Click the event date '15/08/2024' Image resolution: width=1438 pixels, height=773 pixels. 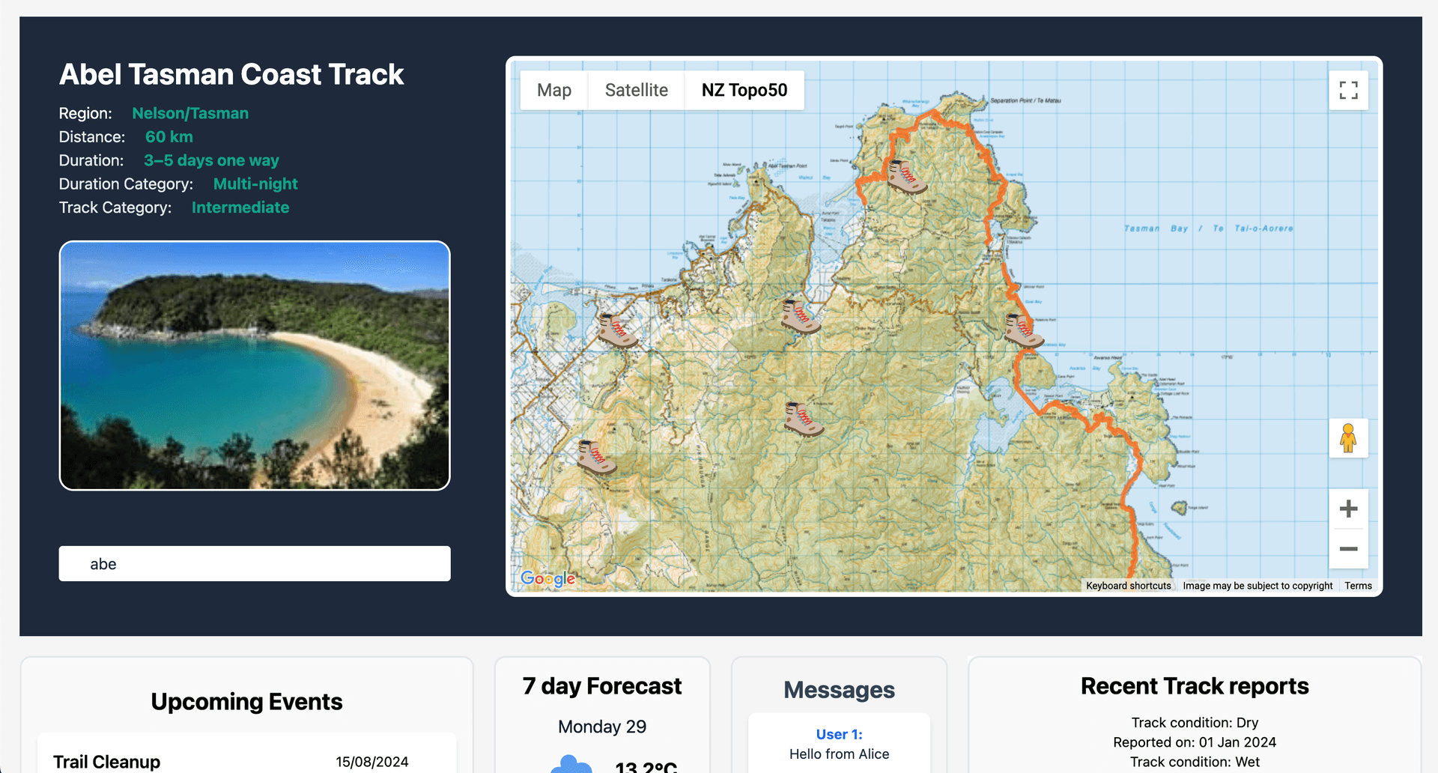372,762
